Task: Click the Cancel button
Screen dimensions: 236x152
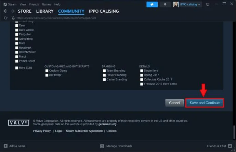Action: (x=174, y=103)
